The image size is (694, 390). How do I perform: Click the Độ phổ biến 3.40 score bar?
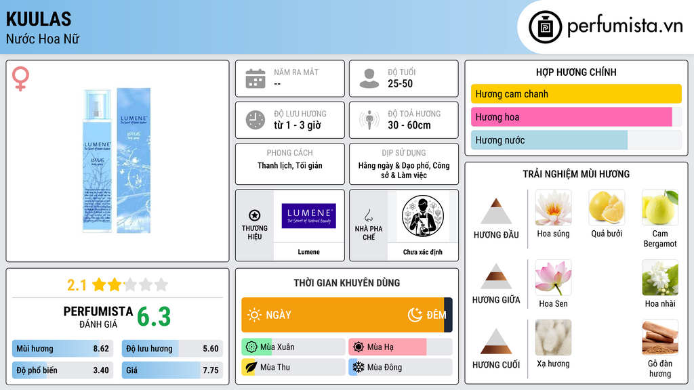tap(62, 370)
